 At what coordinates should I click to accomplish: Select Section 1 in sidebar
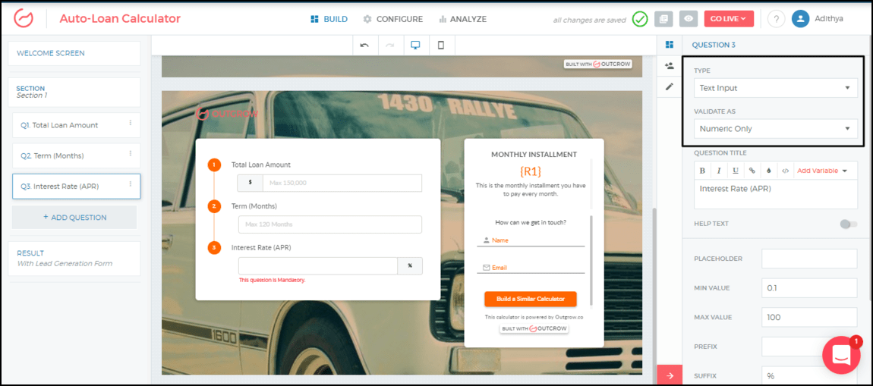(74, 92)
